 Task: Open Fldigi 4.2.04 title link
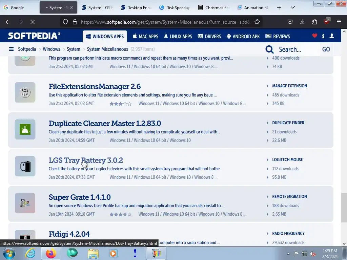click(69, 234)
